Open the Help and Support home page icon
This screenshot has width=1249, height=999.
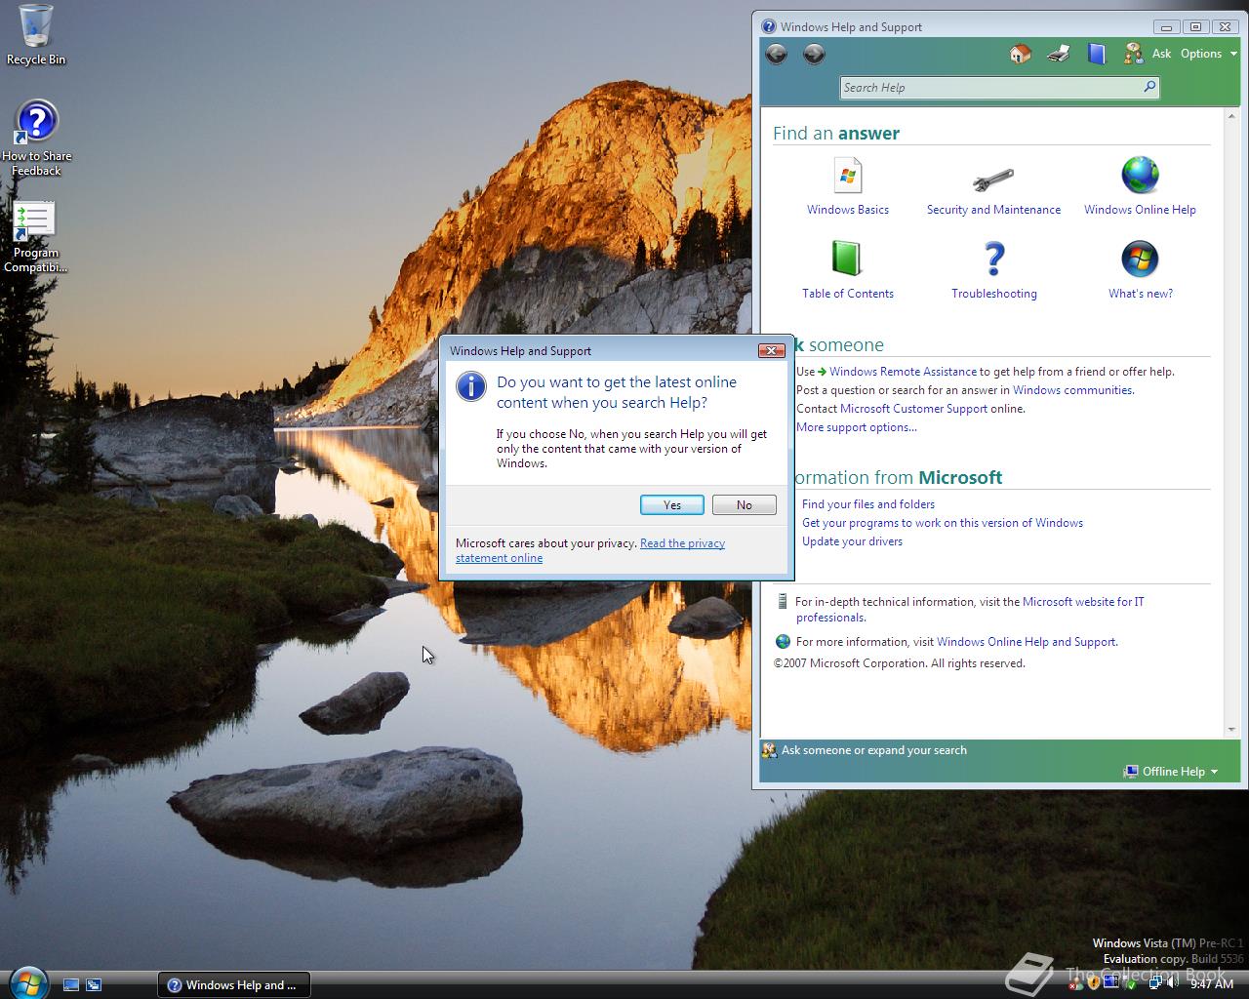click(x=1020, y=54)
